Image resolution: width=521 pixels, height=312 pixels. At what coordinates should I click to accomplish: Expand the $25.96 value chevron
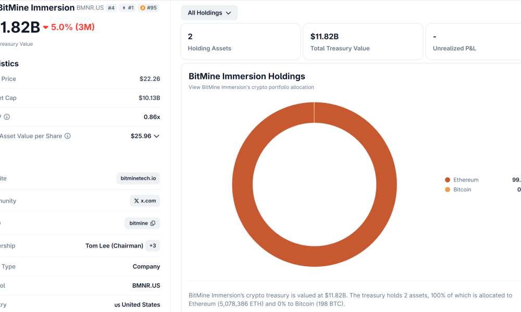pyautogui.click(x=156, y=136)
